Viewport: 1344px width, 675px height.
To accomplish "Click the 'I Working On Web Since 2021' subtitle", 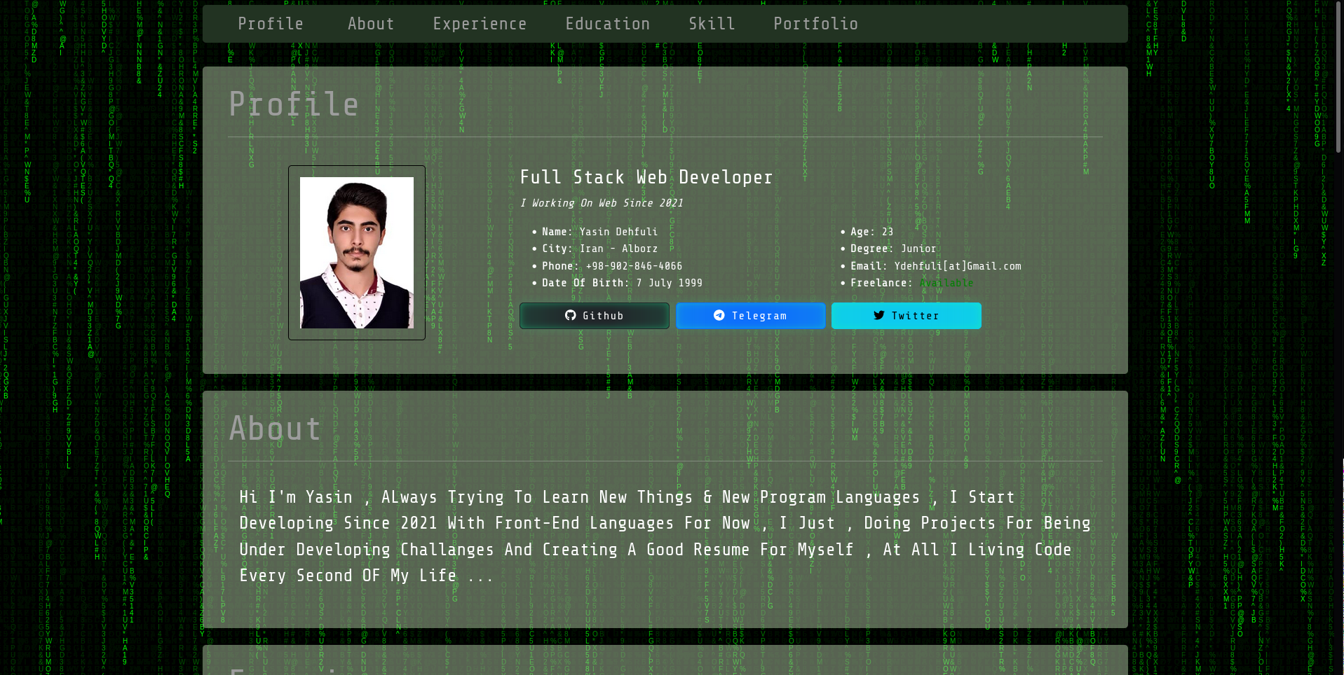I will tap(602, 203).
